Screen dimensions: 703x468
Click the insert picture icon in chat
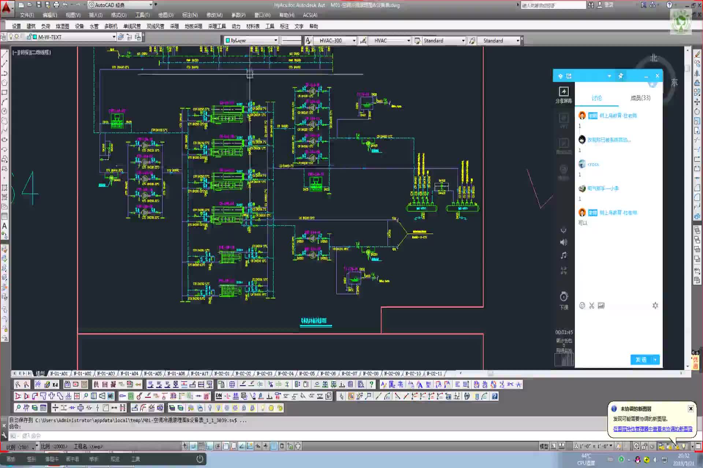point(601,306)
